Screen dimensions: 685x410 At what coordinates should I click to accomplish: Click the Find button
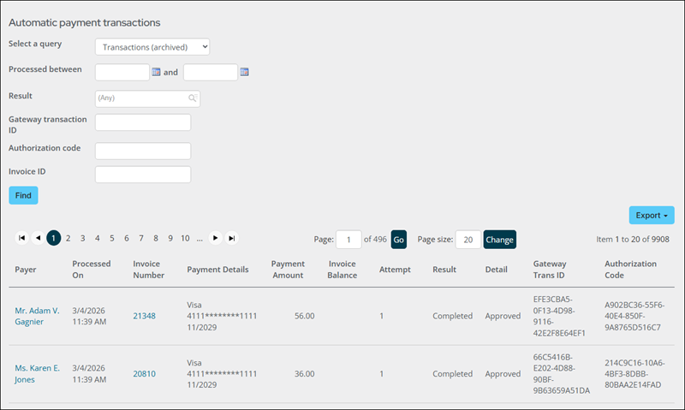click(23, 195)
